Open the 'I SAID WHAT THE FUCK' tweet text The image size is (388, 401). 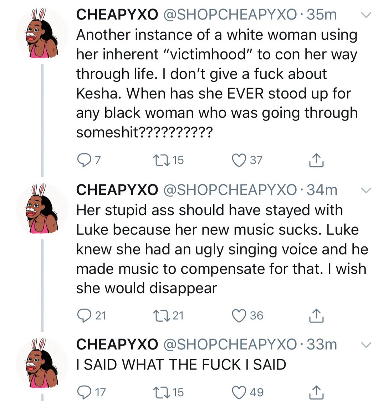pyautogui.click(x=181, y=365)
